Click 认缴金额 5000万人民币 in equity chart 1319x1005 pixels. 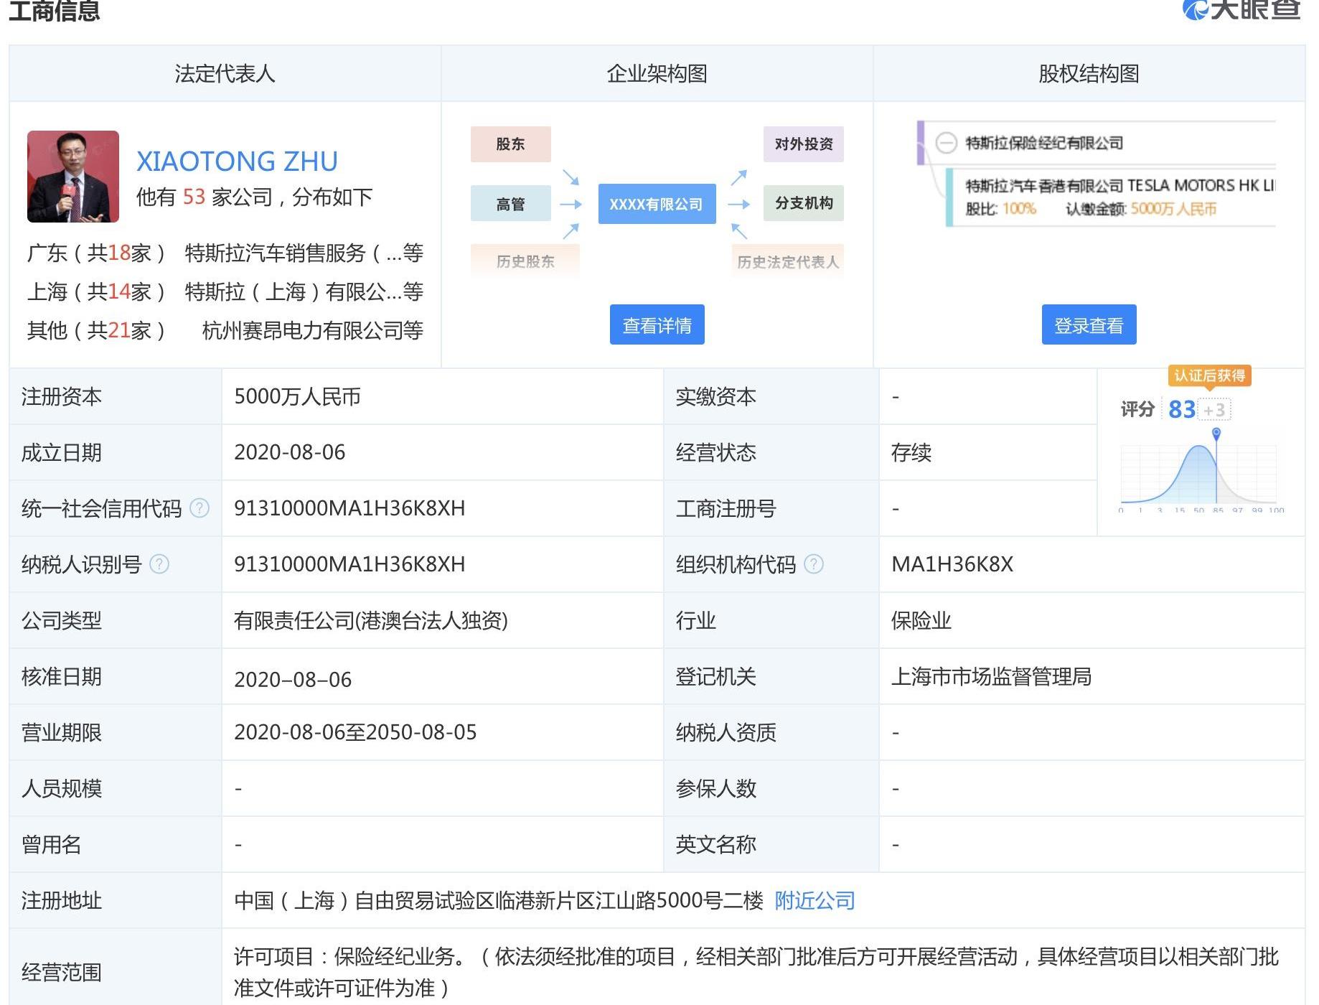pos(1141,209)
